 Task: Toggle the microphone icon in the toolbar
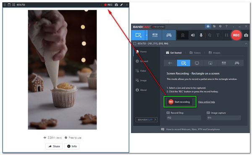pos(201,35)
